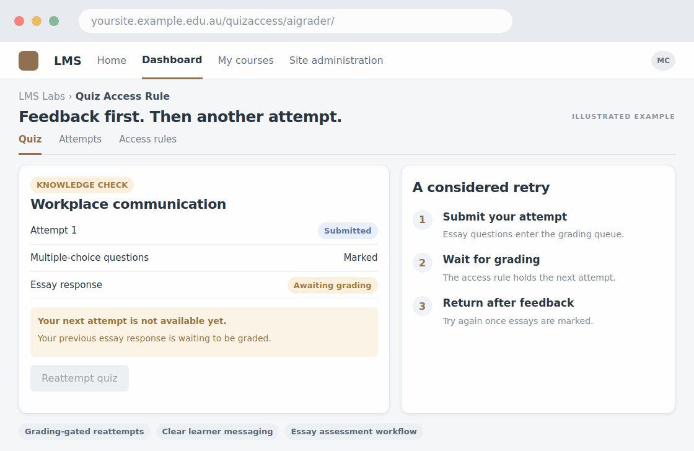Click 'Try again once essays are marked.'
Image resolution: width=694 pixels, height=451 pixels.
517,321
